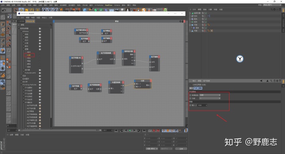
Task: Open the 对象(相对) coordinate dropdown
Action: [x=152, y=149]
